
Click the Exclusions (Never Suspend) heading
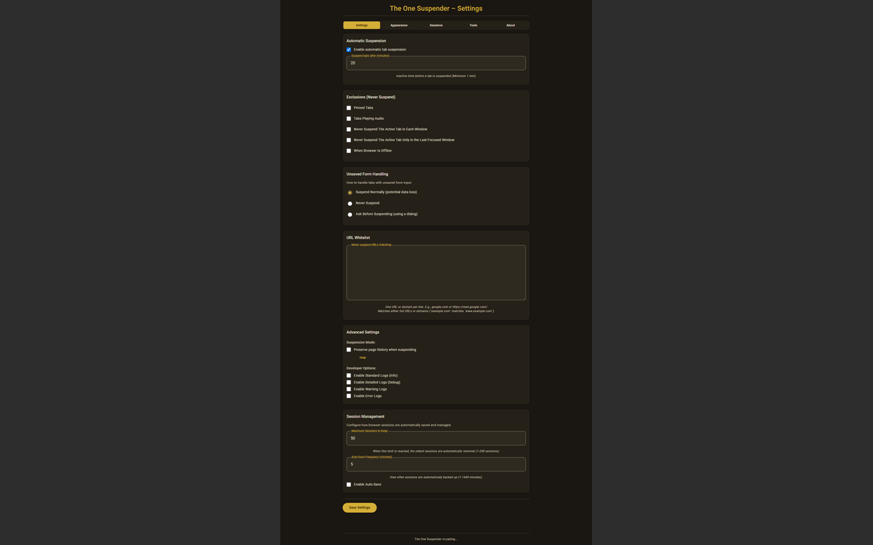(x=371, y=97)
